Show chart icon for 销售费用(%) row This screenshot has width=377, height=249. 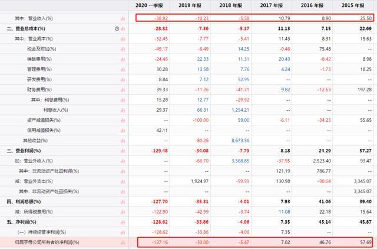tap(123, 59)
